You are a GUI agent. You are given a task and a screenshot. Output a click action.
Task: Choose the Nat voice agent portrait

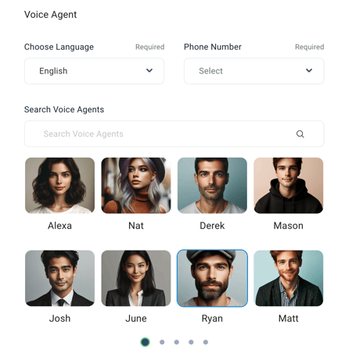[136, 186]
